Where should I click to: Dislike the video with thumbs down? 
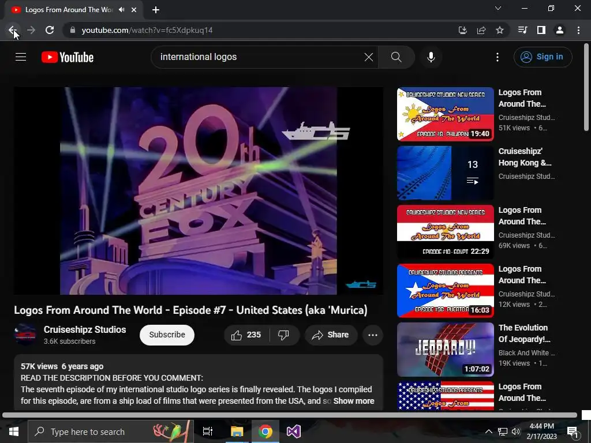(283, 335)
